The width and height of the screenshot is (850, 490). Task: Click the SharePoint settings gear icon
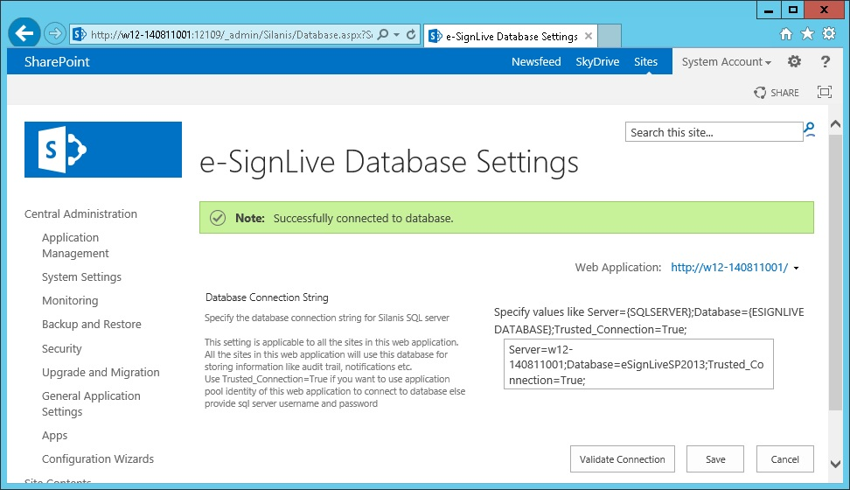[794, 62]
